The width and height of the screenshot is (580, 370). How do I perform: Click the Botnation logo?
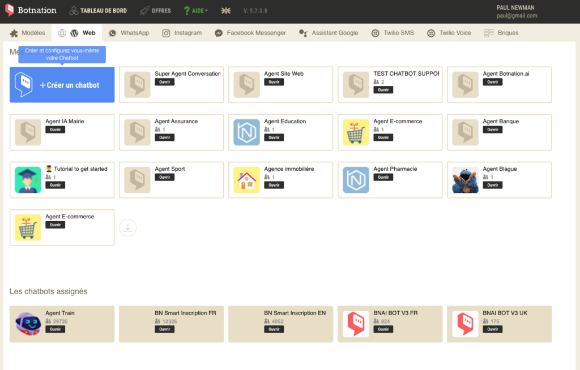coord(31,10)
